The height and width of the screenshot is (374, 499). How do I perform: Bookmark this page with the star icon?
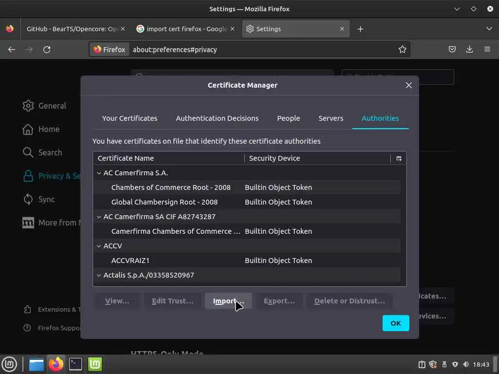coord(402,49)
